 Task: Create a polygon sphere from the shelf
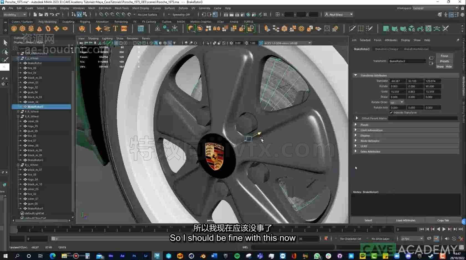[14, 29]
